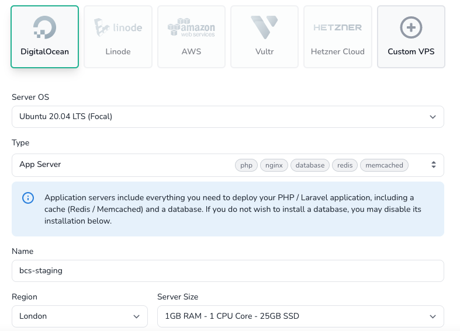The width and height of the screenshot is (460, 331).
Task: Click the DigitalOcean logo icon
Action: [x=45, y=27]
